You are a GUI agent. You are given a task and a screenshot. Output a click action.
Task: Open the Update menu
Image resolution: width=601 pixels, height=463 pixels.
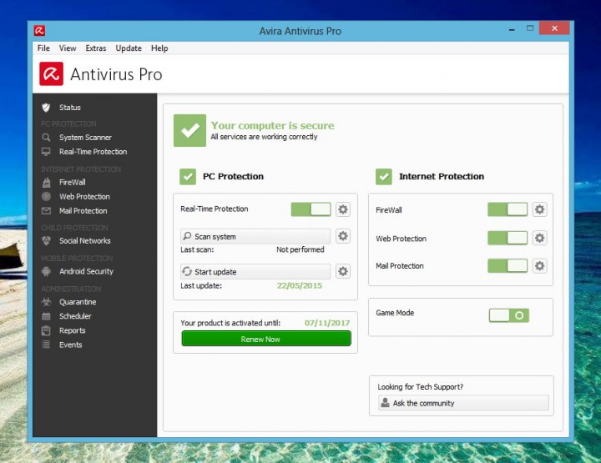point(129,48)
